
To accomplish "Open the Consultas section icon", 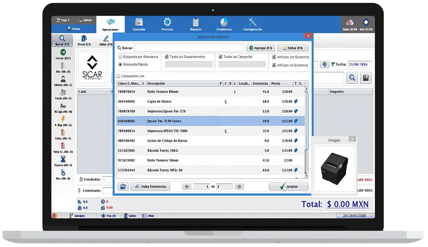I will pos(139,22).
